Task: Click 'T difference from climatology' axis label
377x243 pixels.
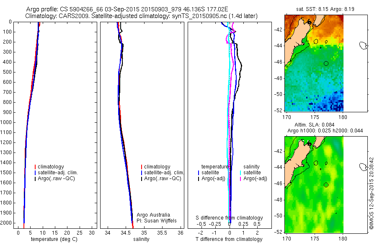Action: point(229,239)
